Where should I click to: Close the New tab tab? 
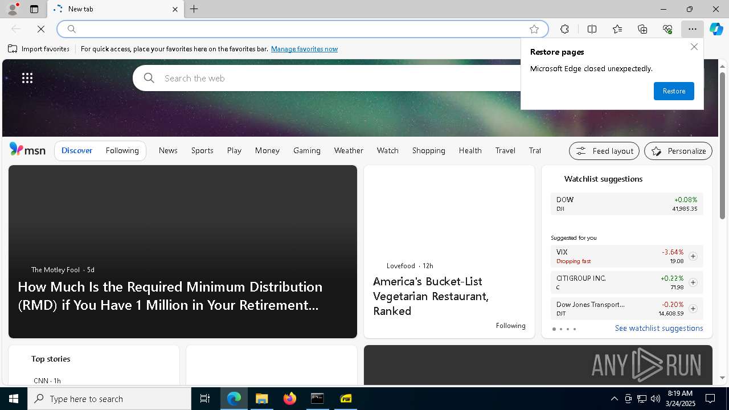[x=175, y=9]
